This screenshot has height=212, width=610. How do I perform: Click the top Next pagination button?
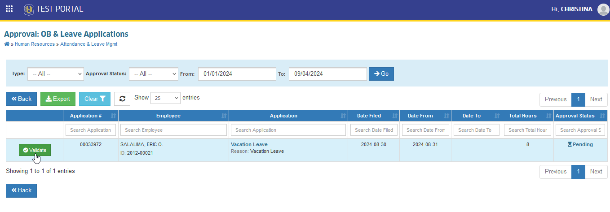pos(596,100)
